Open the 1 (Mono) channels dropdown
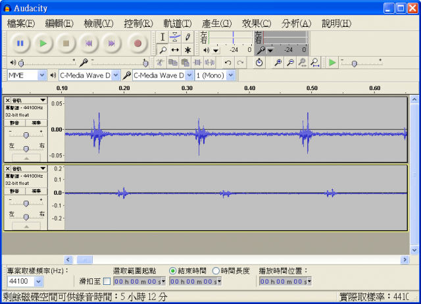 [x=231, y=75]
